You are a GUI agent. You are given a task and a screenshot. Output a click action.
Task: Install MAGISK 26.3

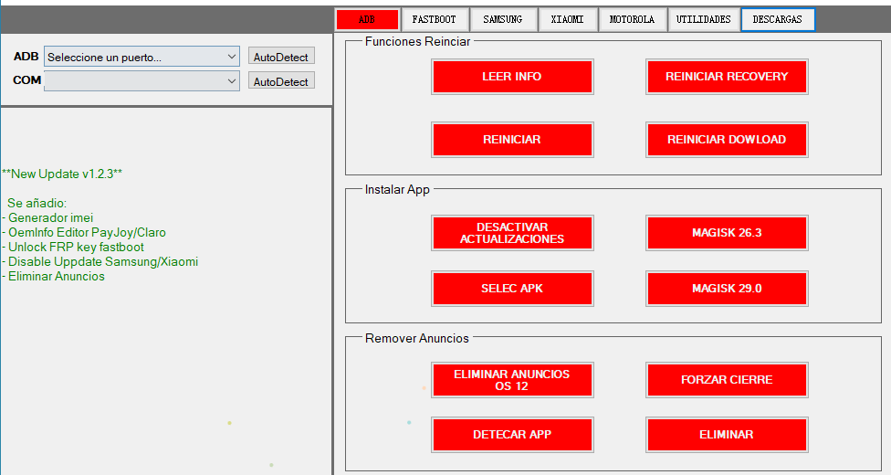click(x=727, y=233)
